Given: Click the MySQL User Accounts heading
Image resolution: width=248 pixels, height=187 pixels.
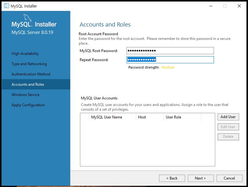Looking at the screenshot, I should point(99,98).
